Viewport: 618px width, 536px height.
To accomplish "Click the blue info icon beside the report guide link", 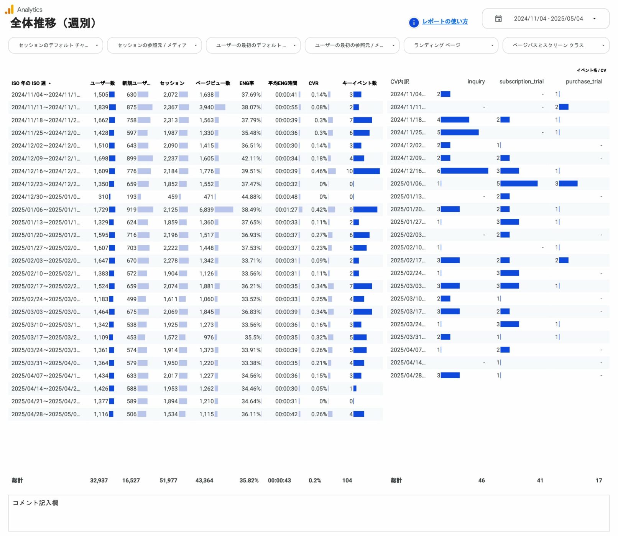I will [x=414, y=23].
